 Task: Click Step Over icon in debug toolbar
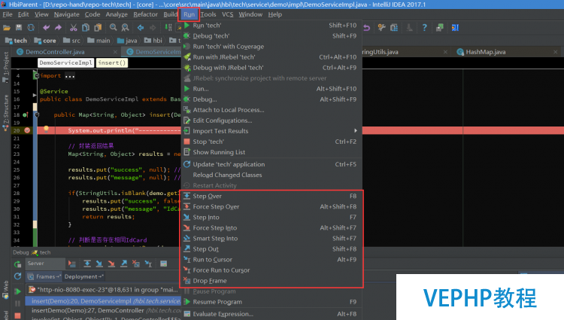[87, 264]
